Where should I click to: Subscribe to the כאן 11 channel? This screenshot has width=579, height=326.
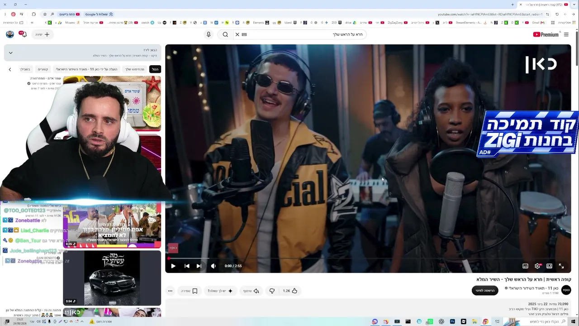[485, 291]
